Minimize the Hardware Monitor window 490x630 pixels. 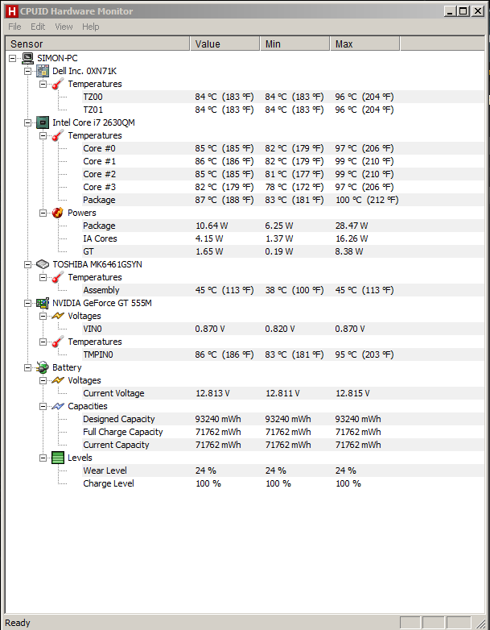pos(450,11)
